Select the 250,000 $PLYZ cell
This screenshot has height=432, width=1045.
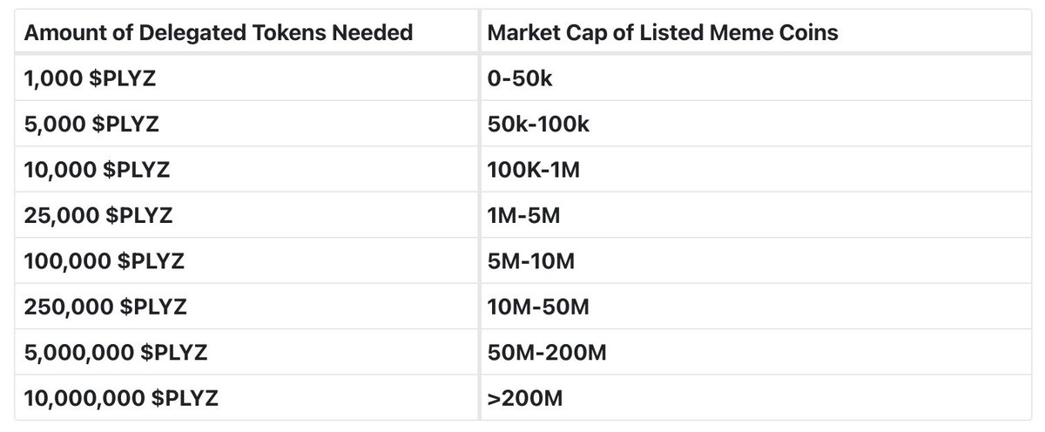(x=246, y=307)
